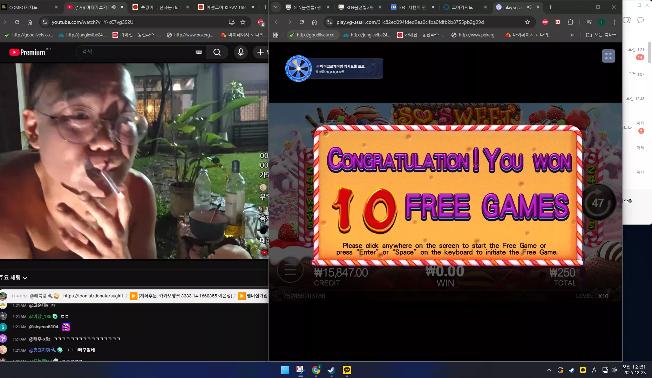Open 마이페이지 bookmark in the game window
The width and height of the screenshot is (652, 378).
[x=528, y=35]
